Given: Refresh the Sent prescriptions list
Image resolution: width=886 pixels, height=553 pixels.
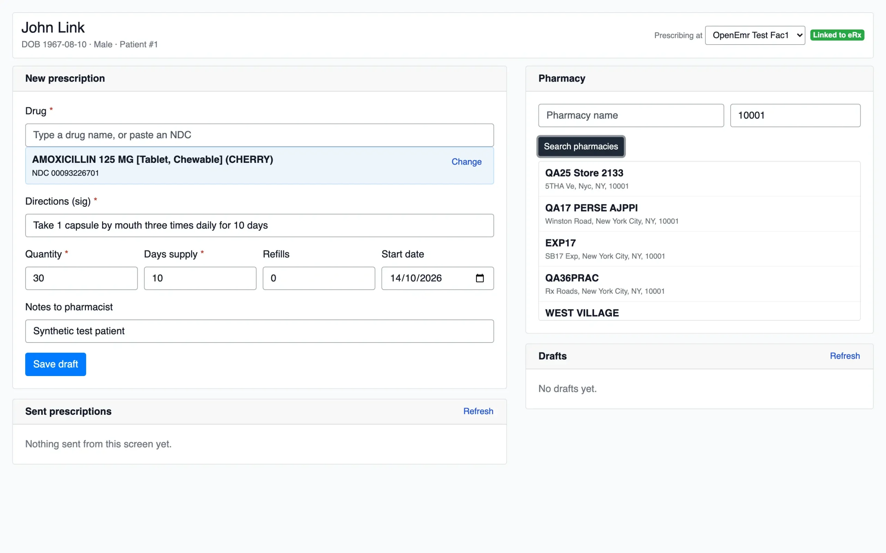Looking at the screenshot, I should 478,411.
